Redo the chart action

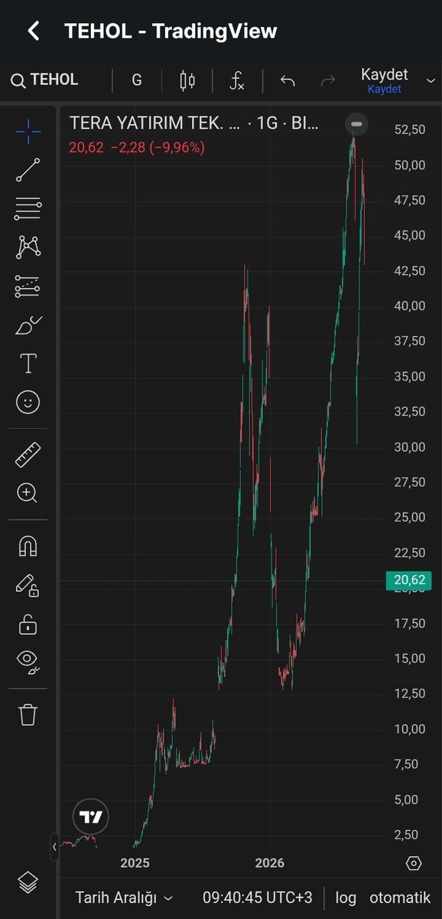(327, 80)
